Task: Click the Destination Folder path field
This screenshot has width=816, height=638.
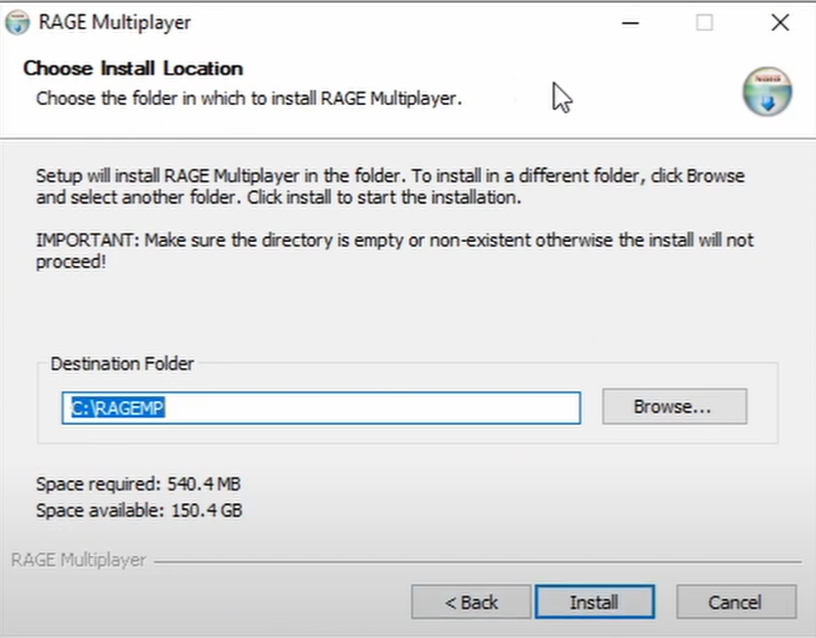Action: 322,408
